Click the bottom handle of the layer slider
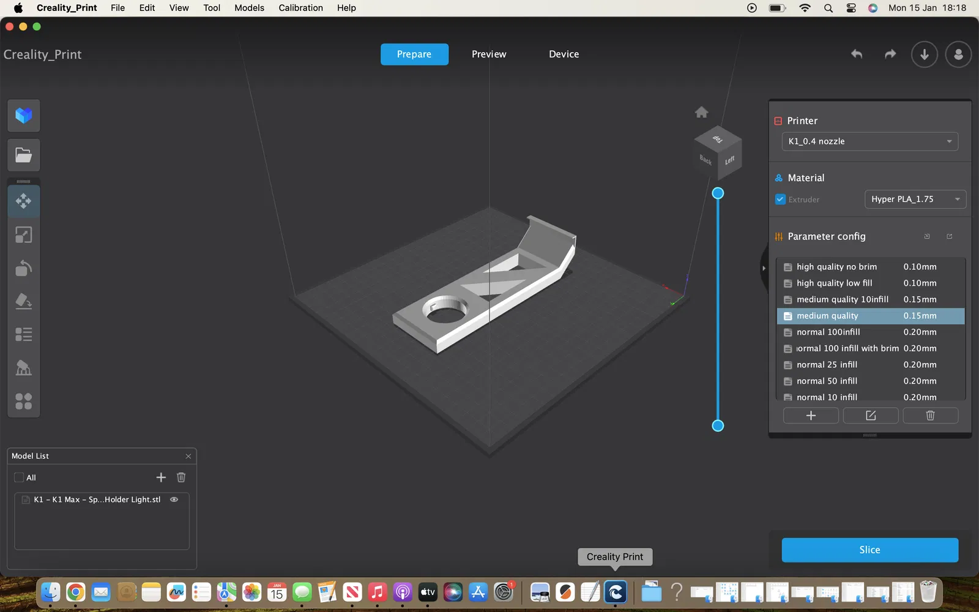 (x=718, y=425)
